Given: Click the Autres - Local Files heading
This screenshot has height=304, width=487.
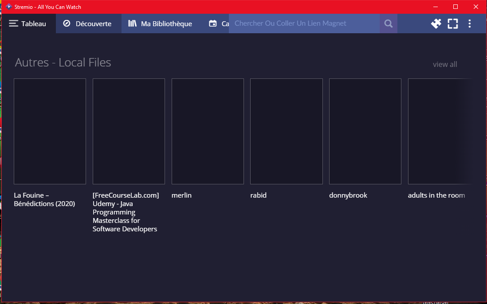Looking at the screenshot, I should point(63,62).
